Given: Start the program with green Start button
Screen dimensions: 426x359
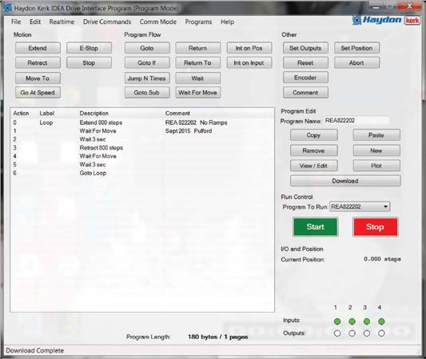Looking at the screenshot, I should 316,226.
